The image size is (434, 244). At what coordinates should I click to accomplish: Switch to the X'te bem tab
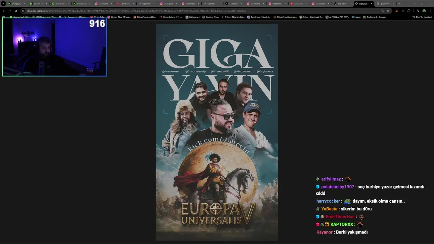coord(342,4)
